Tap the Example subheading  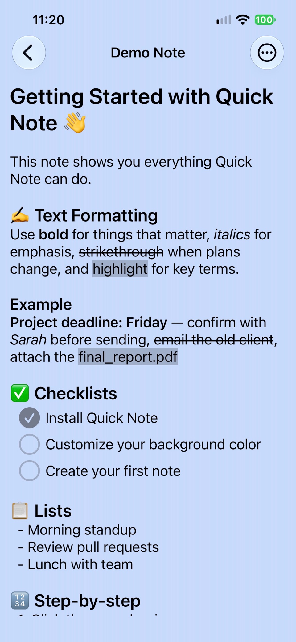pos(41,304)
